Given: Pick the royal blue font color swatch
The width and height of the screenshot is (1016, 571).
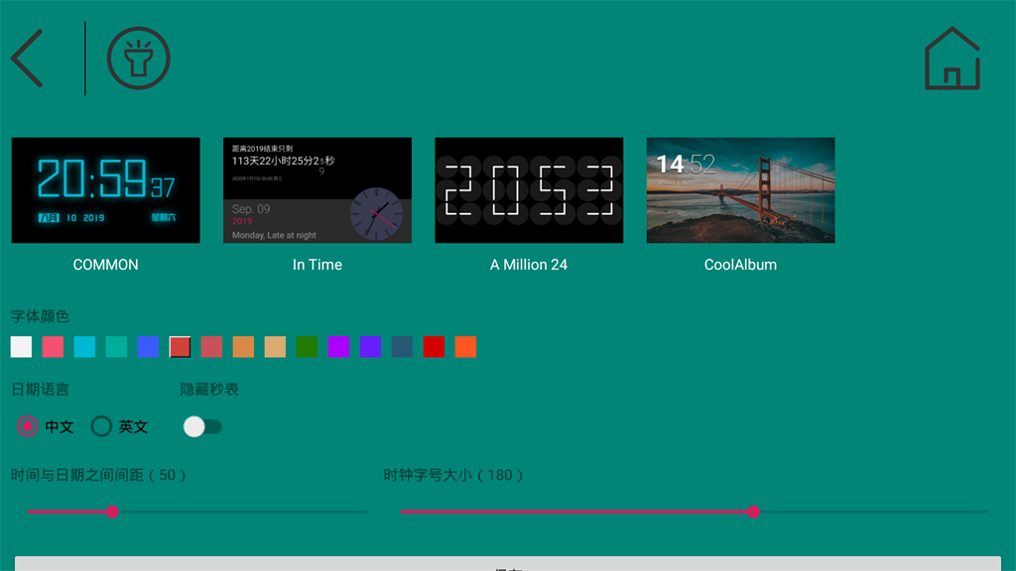Looking at the screenshot, I should 149,347.
